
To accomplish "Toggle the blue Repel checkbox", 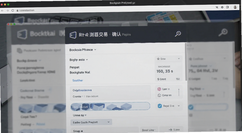I will tap(160, 106).
